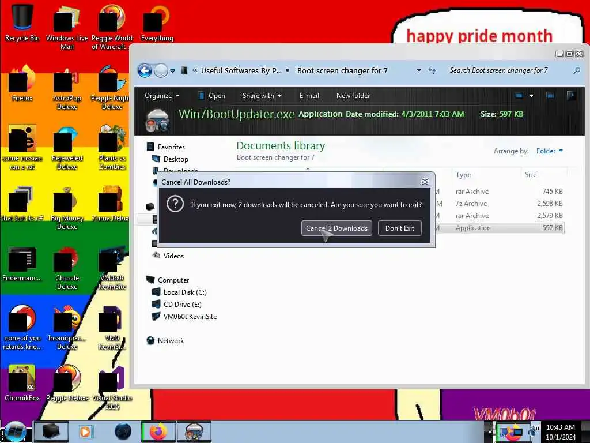
Task: Click the change view icon
Action: [519, 96]
